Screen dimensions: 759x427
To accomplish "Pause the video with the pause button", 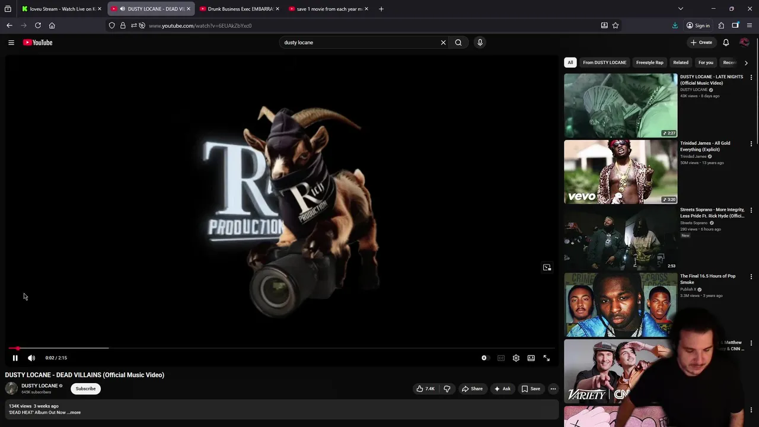I will point(15,358).
